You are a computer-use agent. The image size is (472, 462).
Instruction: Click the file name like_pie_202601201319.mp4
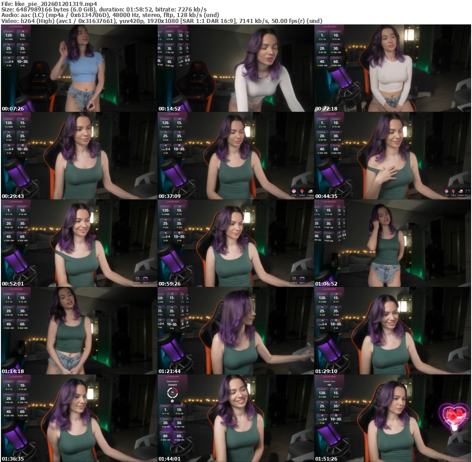56,4
